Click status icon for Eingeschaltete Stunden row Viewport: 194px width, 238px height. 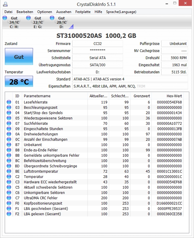pyautogui.click(x=9, y=129)
